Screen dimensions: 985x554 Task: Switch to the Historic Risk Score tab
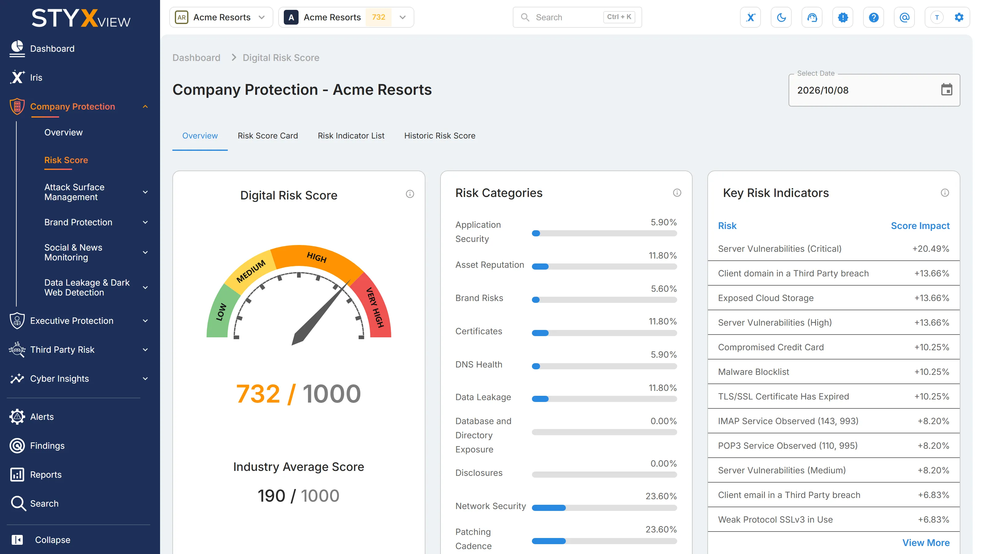click(440, 136)
